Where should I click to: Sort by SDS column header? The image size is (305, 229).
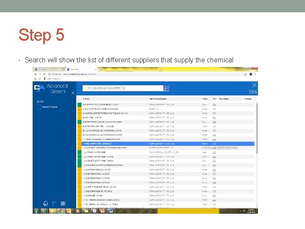[x=214, y=99]
